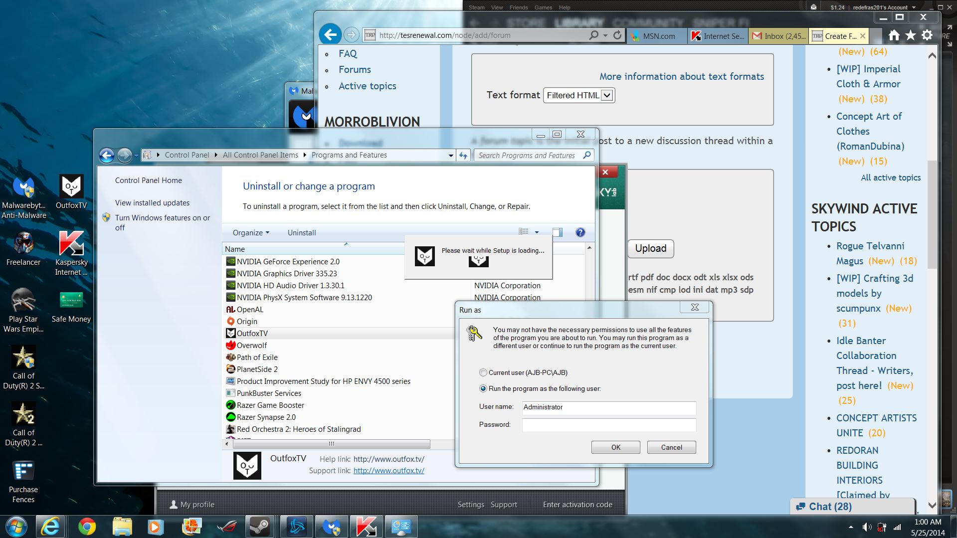
Task: Expand the Organize dropdown menu
Action: coord(251,233)
